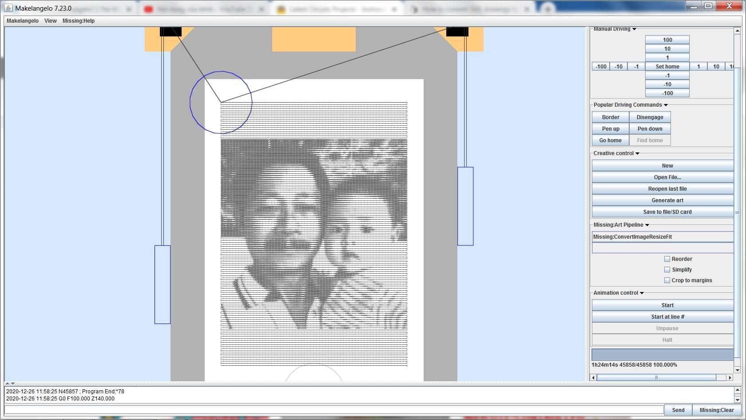Toggle the Simplify checkbox
Screen dimensions: 746x420
tap(667, 269)
